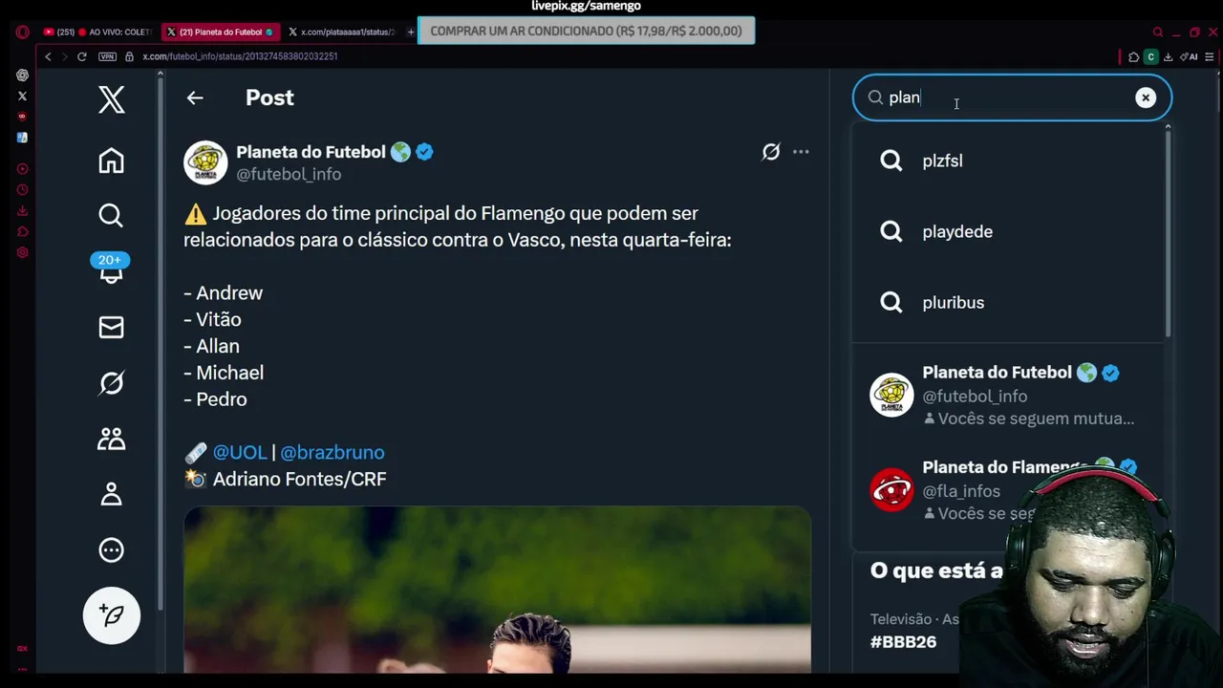Click Planeta do Futebol author name
The width and height of the screenshot is (1223, 688).
tap(311, 152)
